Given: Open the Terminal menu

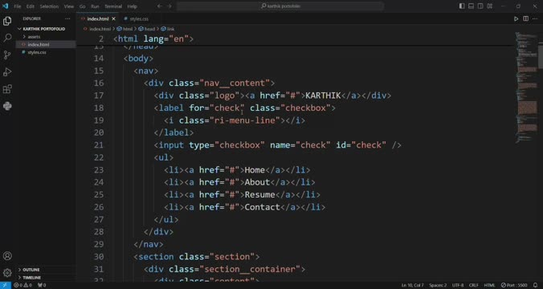Looking at the screenshot, I should click(x=113, y=6).
